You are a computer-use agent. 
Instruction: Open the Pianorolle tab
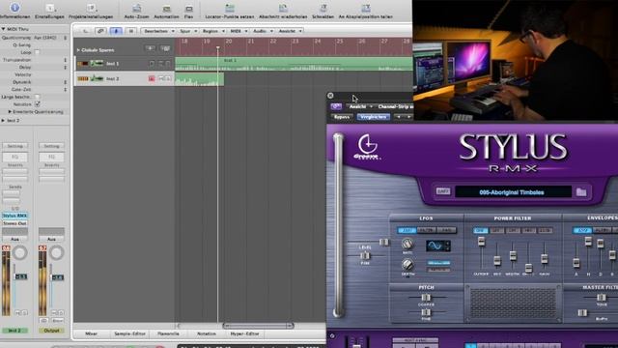(168, 333)
